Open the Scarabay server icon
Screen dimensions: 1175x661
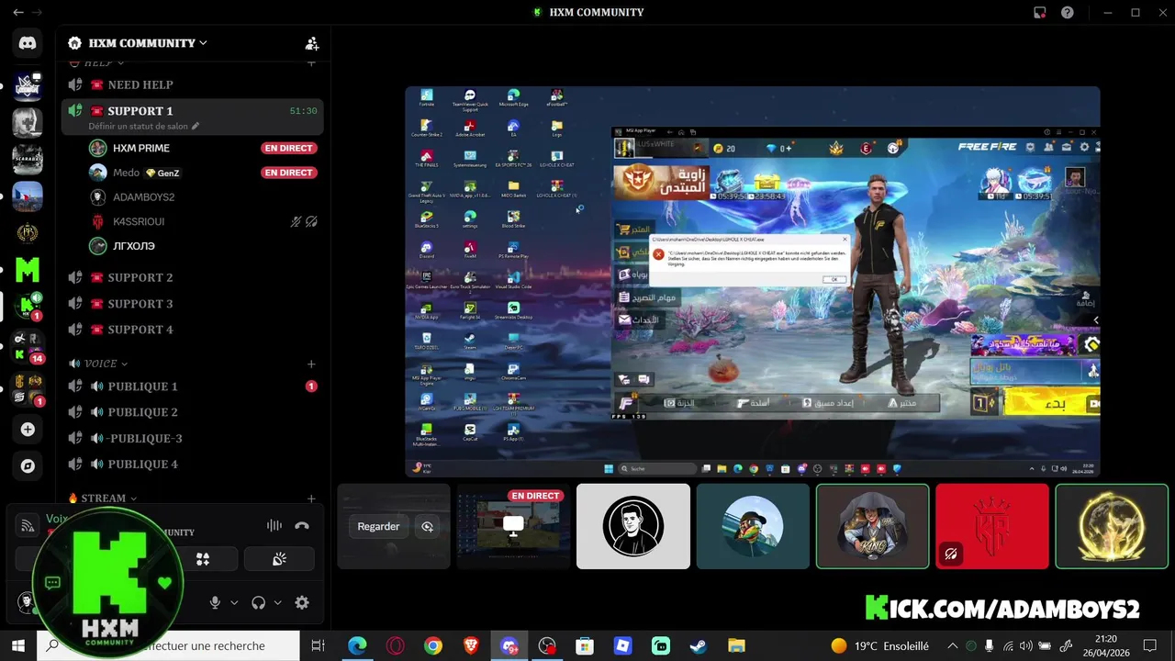coord(28,159)
